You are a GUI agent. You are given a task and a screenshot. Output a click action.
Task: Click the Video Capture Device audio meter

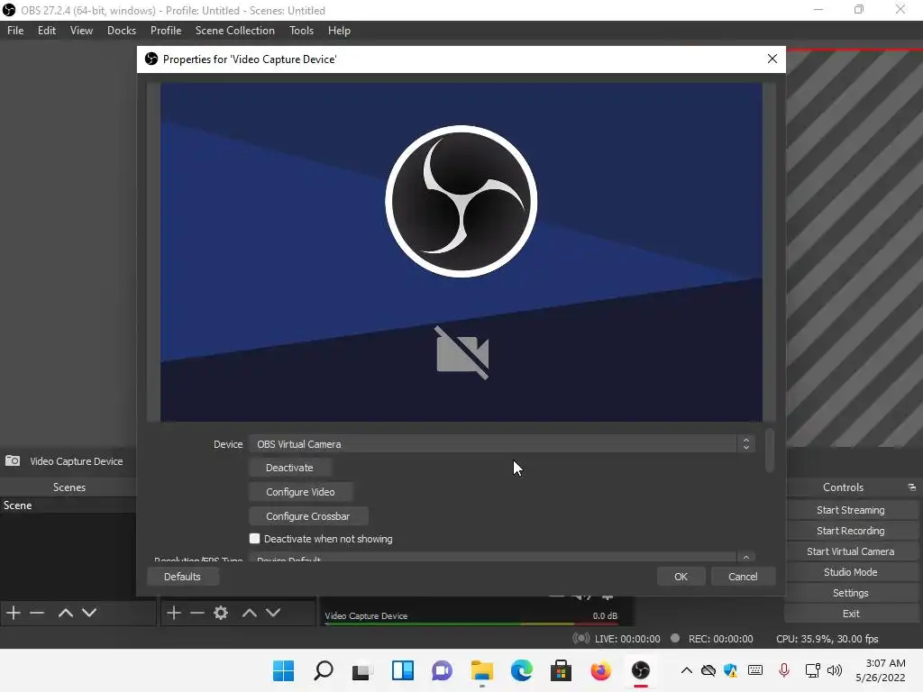pos(471,624)
